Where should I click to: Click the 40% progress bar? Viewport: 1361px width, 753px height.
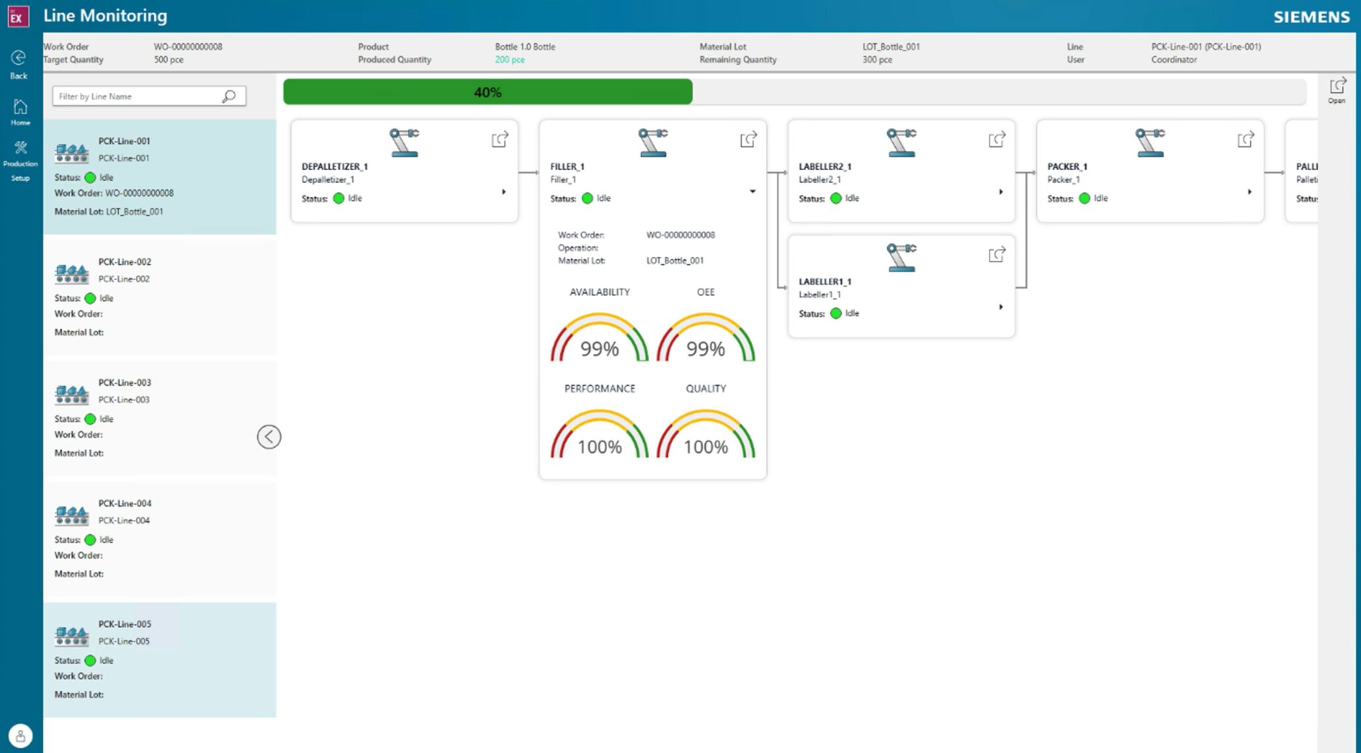click(x=488, y=92)
